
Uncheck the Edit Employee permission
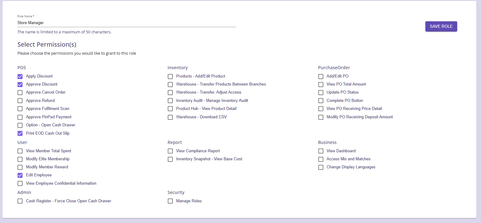pos(20,175)
